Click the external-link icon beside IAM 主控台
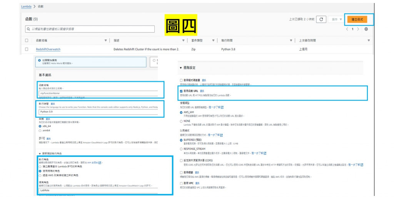 point(100,163)
